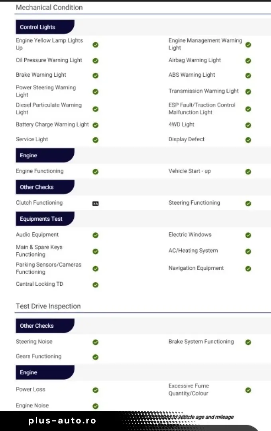271x431 pixels.
Task: Click the Oil Pressure Warning Light checkmark
Action: pos(96,61)
